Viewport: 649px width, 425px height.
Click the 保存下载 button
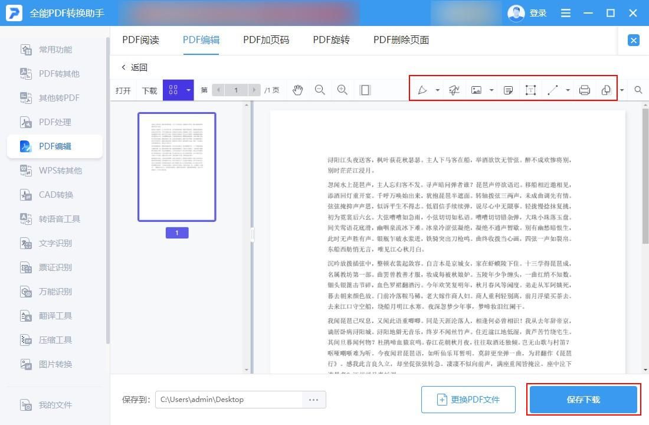(x=583, y=400)
